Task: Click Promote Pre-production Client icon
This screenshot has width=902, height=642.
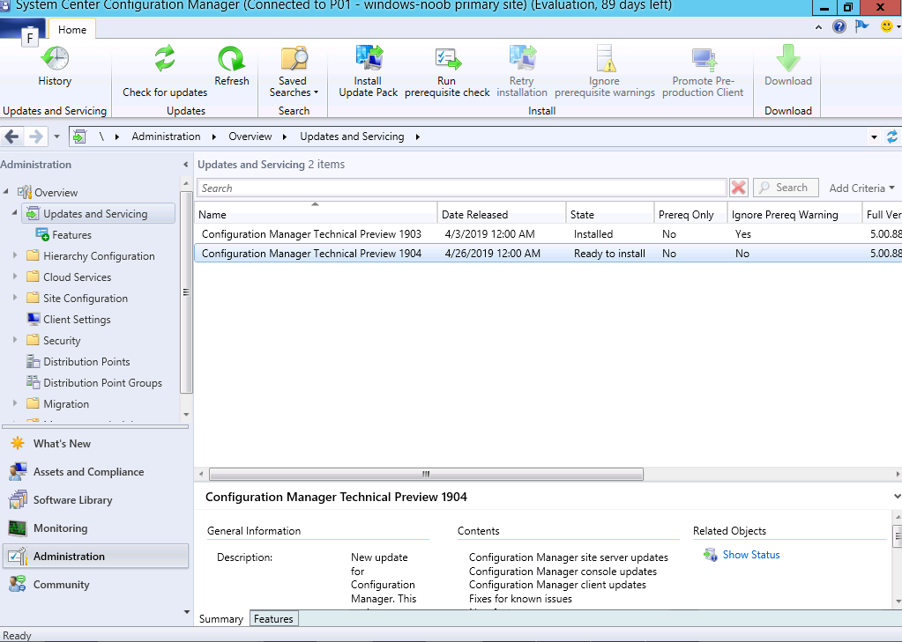Action: (703, 59)
